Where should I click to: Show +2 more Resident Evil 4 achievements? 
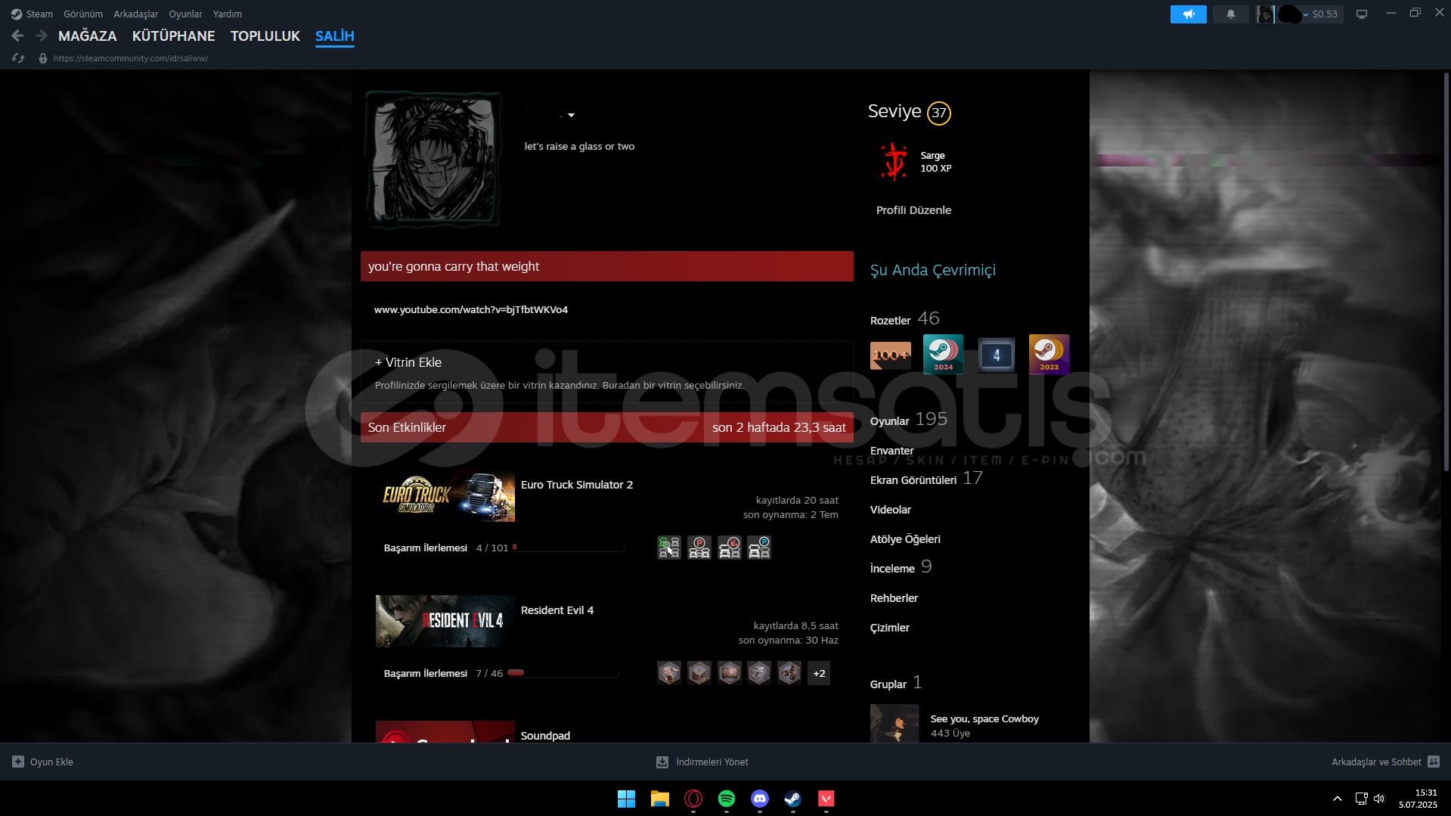(x=819, y=673)
